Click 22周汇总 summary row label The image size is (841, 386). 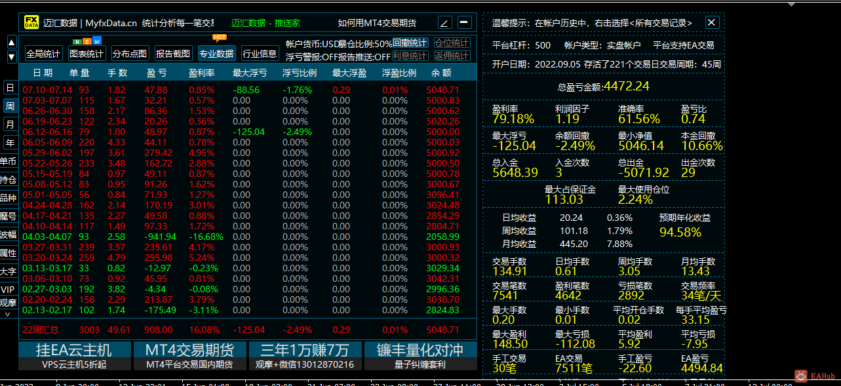click(x=41, y=330)
